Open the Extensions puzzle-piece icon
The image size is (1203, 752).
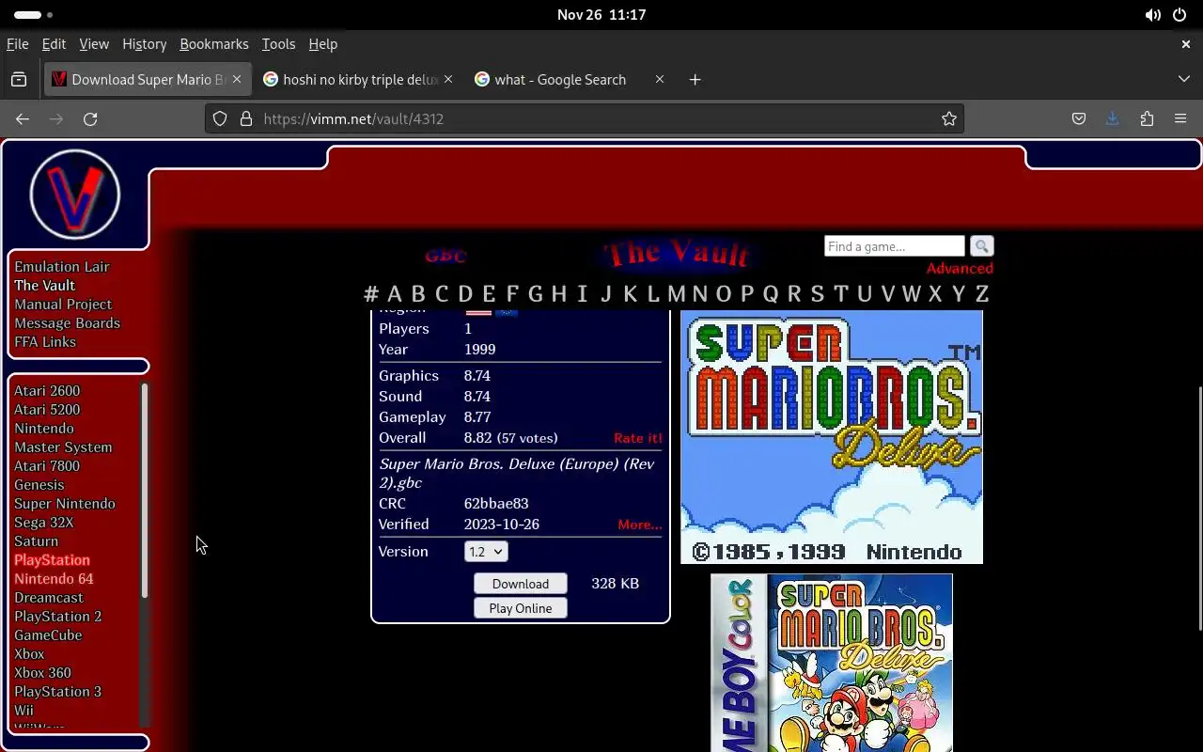pyautogui.click(x=1147, y=118)
